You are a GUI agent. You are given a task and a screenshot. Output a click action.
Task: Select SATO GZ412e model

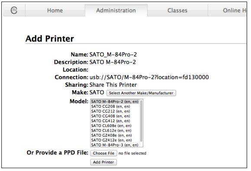[x=115, y=140]
